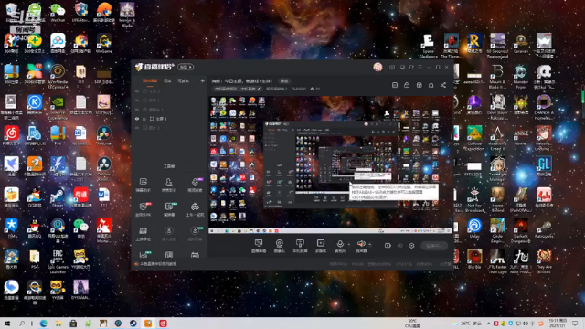Open the video co-streaming microphone tool
Viewport: 585px width, 329px height.
pyautogui.click(x=195, y=185)
